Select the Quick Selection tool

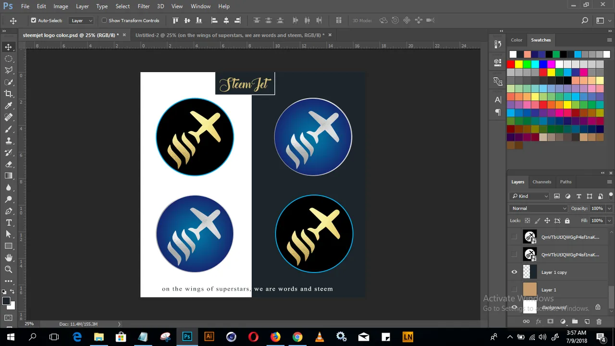pos(9,82)
